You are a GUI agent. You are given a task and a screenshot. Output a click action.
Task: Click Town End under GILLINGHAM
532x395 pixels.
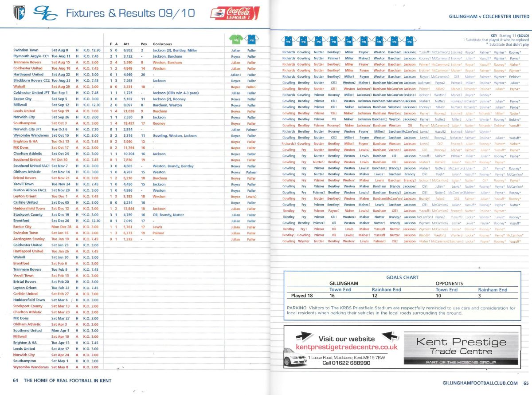click(x=340, y=289)
